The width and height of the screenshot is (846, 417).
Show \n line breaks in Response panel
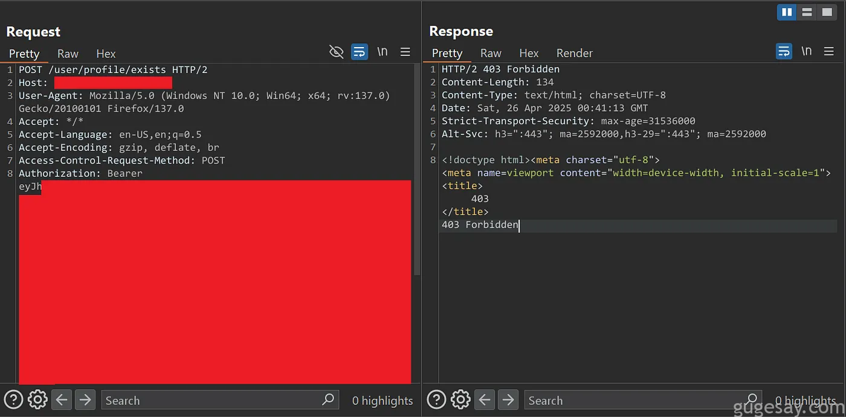[x=807, y=51]
